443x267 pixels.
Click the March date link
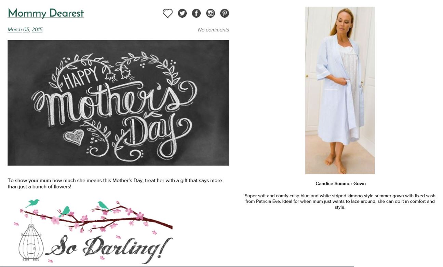[x=15, y=30]
